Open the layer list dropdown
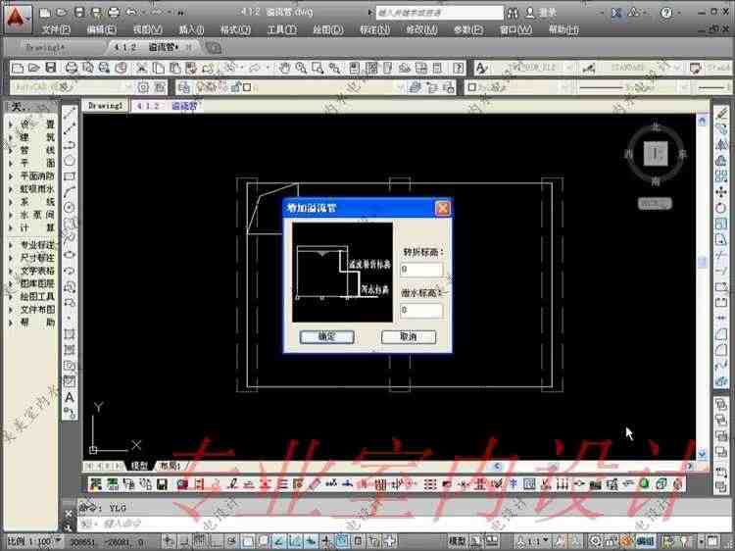The height and width of the screenshot is (551, 735). tap(401, 87)
